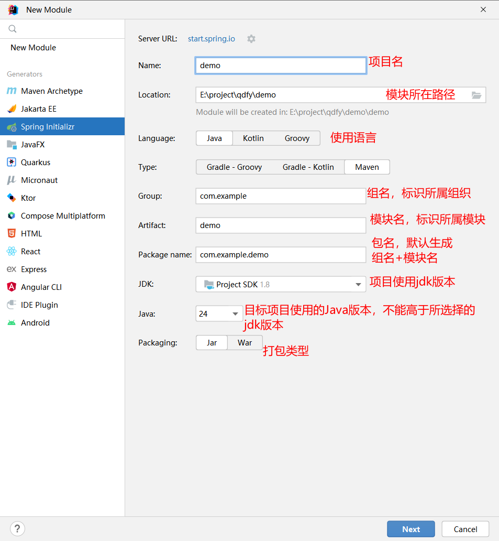Open server URL settings gear icon
499x541 pixels.
pos(251,39)
